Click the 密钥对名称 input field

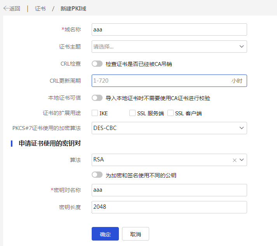click(169, 190)
